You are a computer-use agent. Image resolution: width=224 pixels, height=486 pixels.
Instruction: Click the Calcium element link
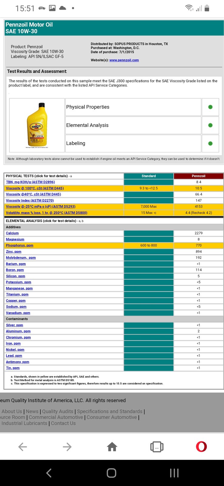(12, 233)
